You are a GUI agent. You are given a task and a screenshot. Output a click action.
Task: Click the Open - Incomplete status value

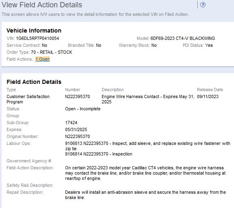pos(83,109)
